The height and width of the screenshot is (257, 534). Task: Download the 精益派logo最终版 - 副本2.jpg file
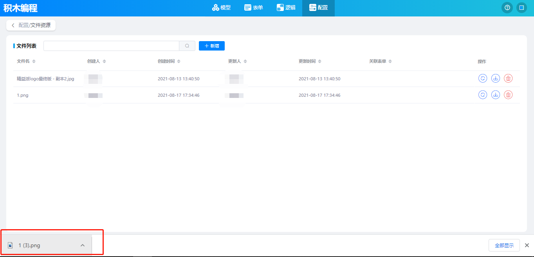496,78
